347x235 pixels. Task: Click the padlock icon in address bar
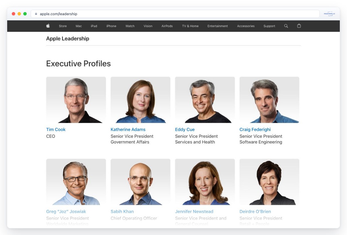36,14
